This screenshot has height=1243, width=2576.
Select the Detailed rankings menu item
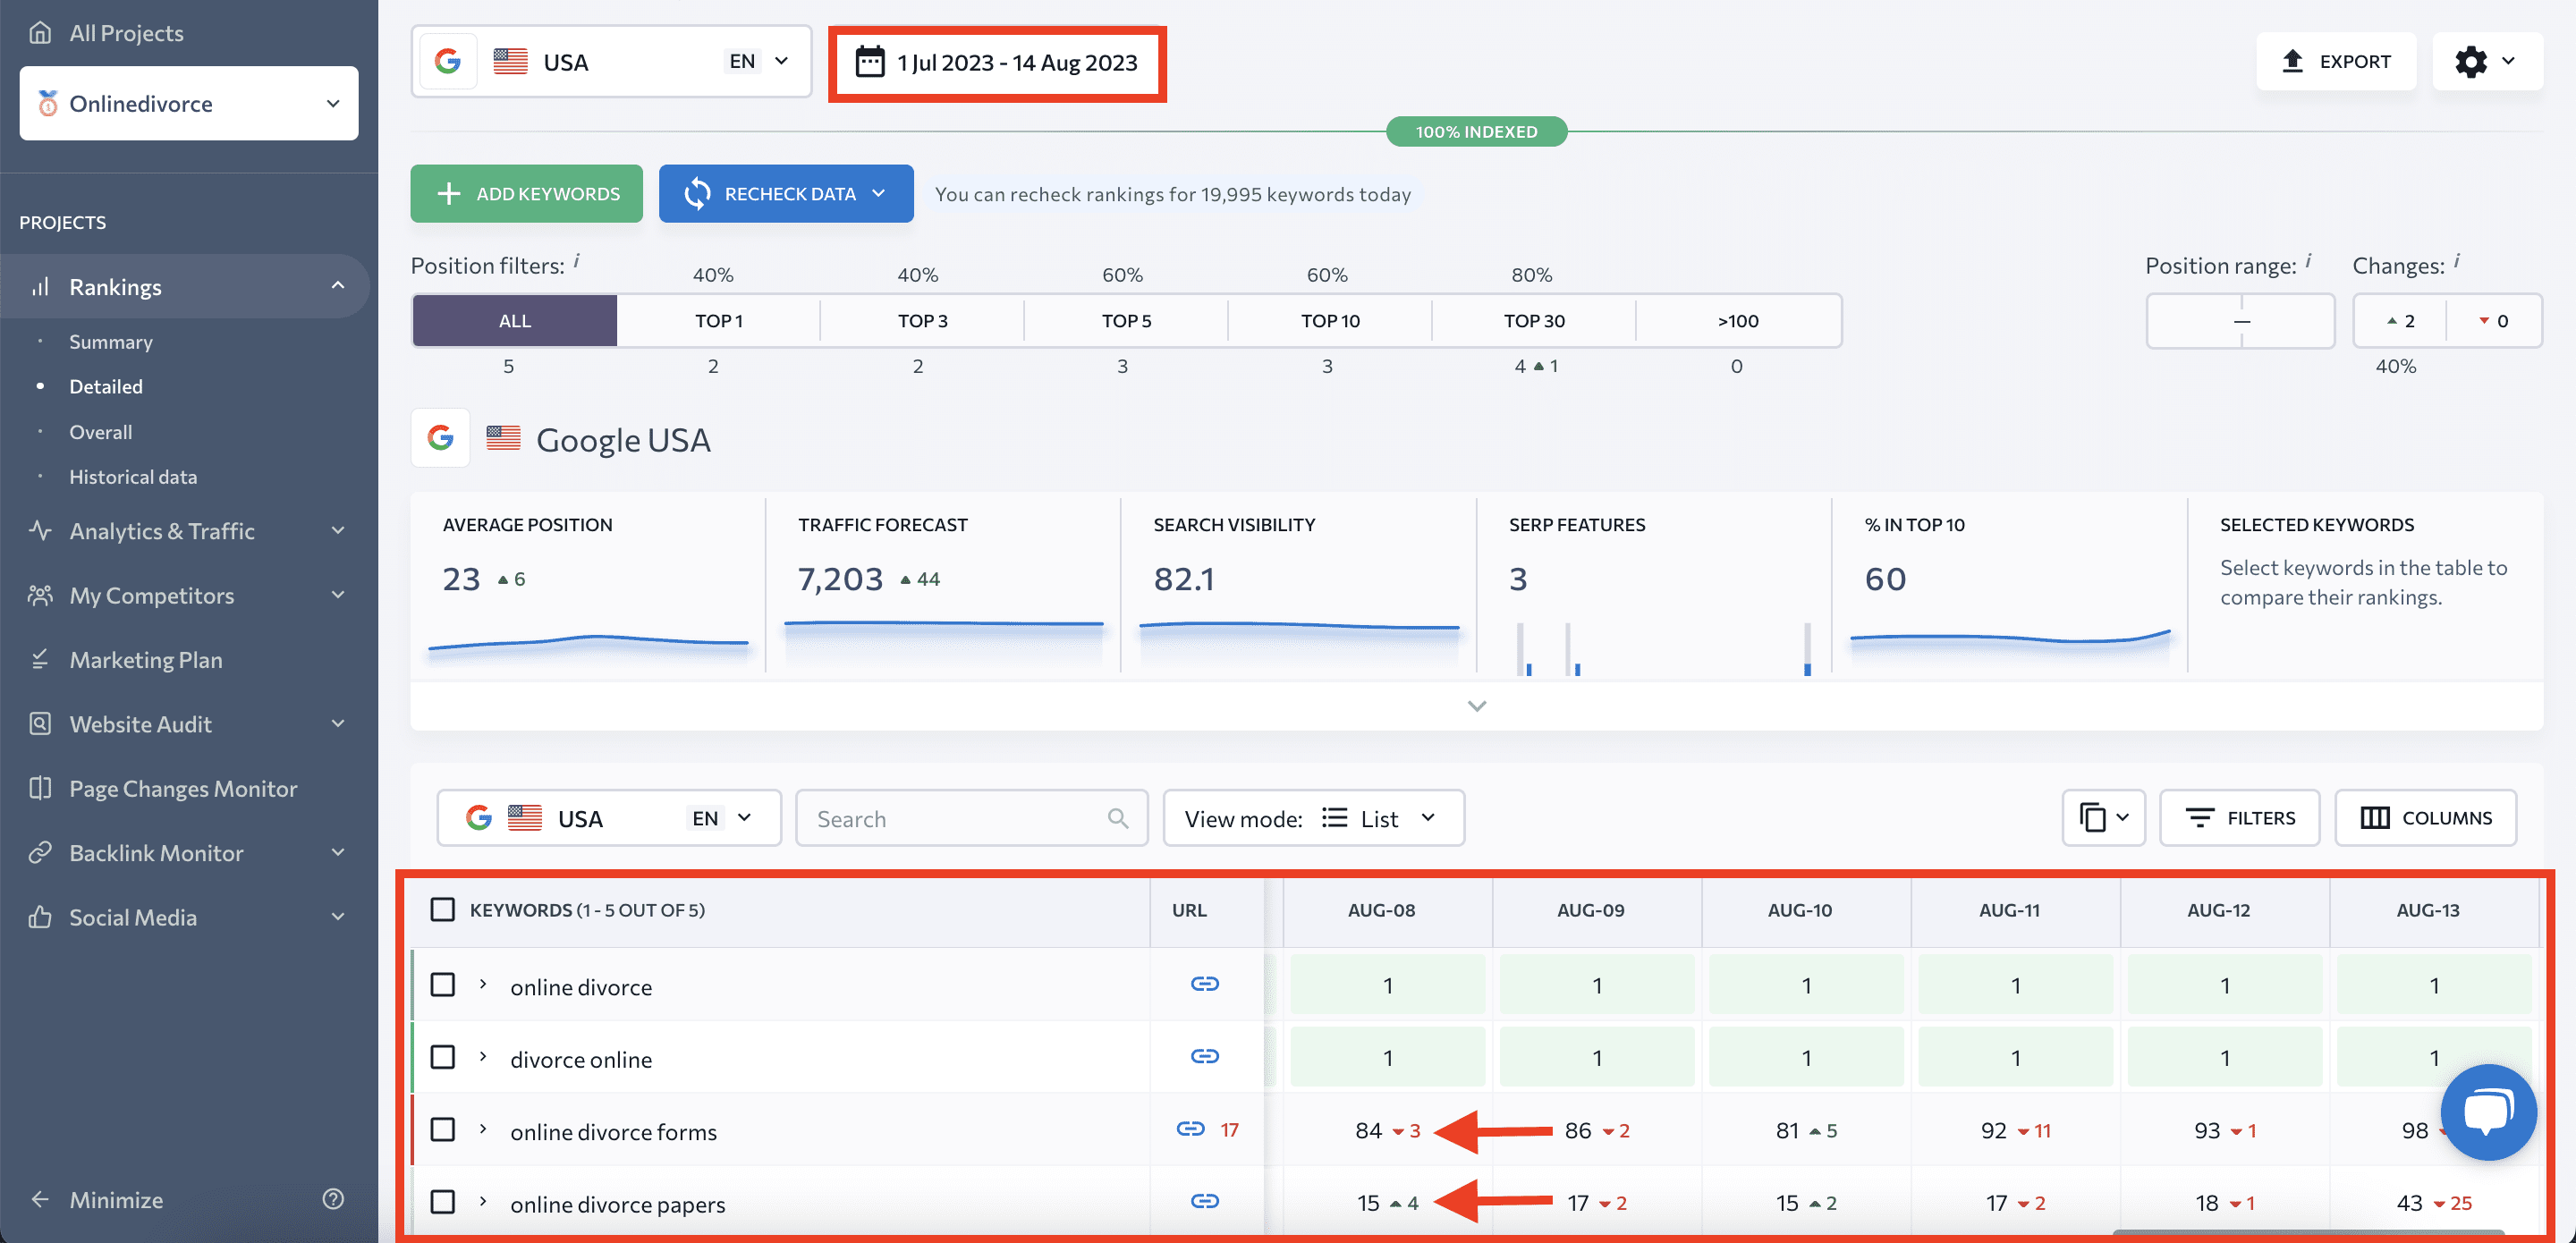pos(104,385)
